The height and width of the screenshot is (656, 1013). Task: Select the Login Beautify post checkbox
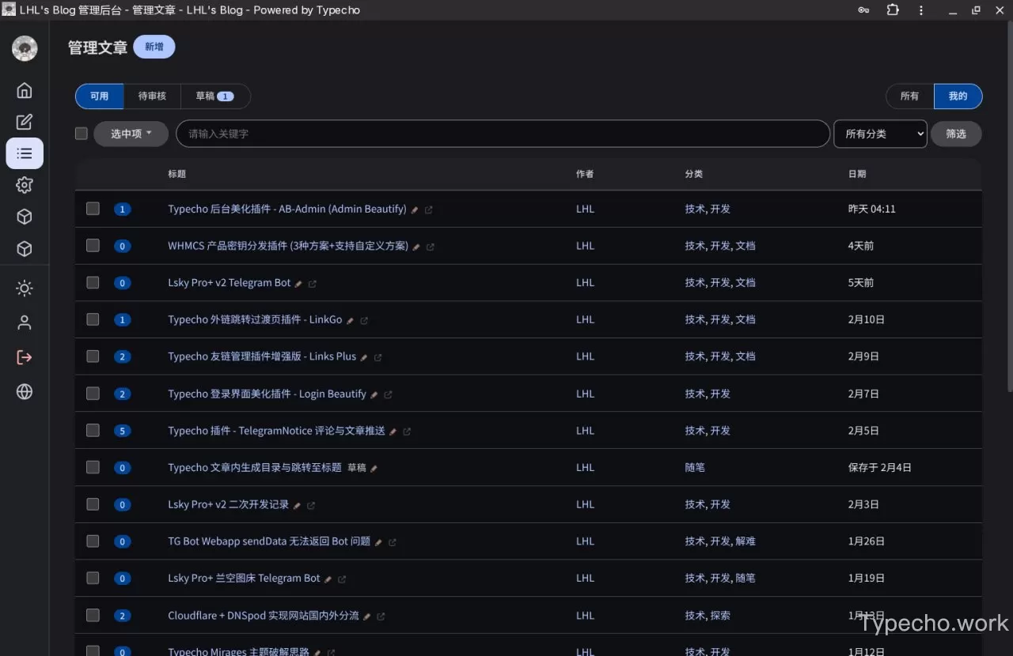pos(93,394)
